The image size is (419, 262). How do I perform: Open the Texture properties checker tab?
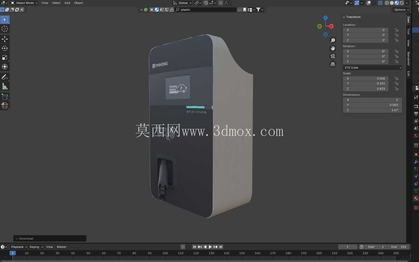pyautogui.click(x=416, y=208)
